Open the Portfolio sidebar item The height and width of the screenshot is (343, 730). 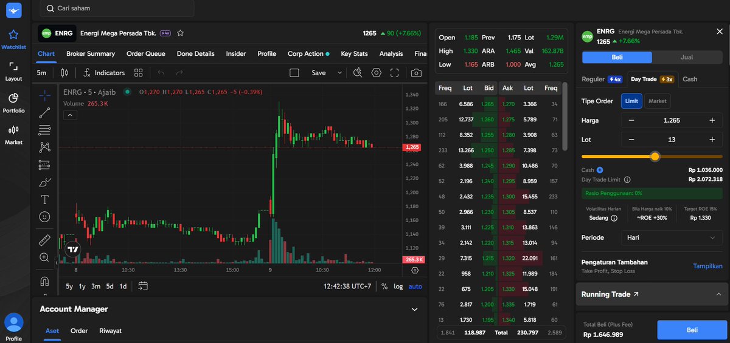pos(13,103)
